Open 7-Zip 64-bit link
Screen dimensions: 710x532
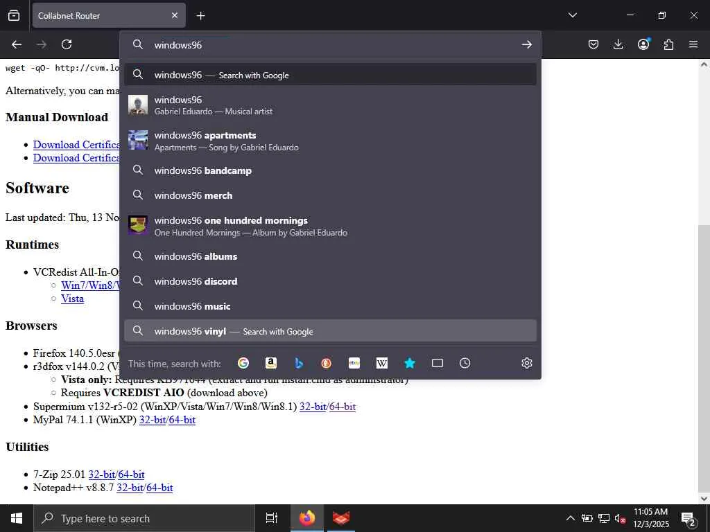(131, 474)
